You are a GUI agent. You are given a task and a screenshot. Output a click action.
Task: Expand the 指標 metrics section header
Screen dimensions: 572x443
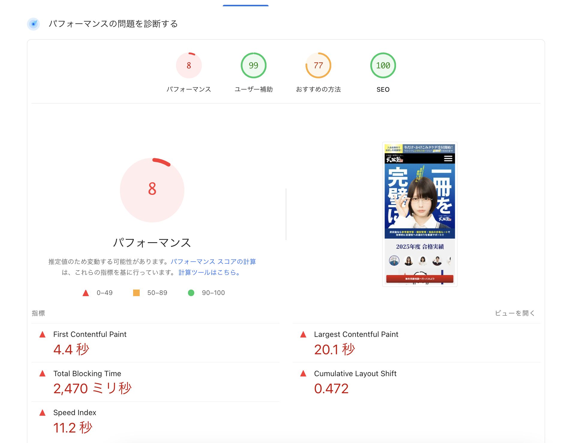tap(38, 313)
